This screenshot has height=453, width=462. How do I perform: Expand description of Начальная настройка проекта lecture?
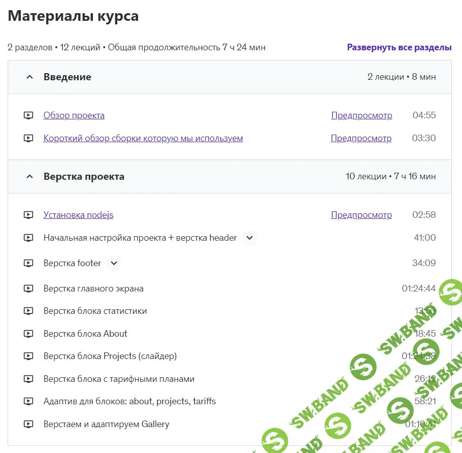[250, 238]
